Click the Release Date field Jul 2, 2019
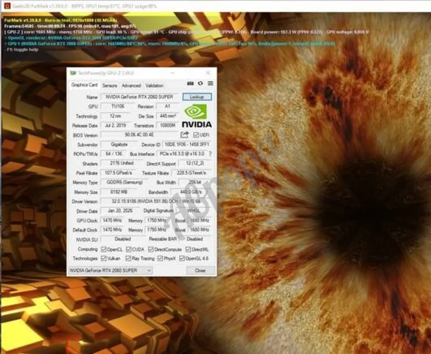 (115, 125)
